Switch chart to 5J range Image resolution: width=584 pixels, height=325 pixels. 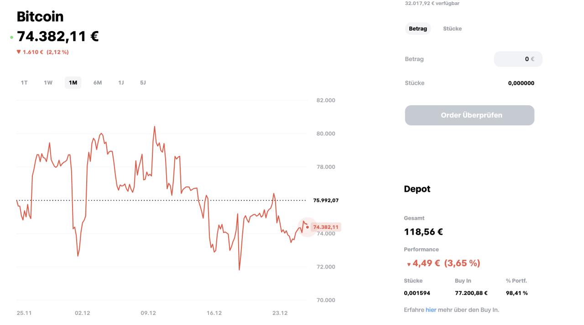pos(143,83)
